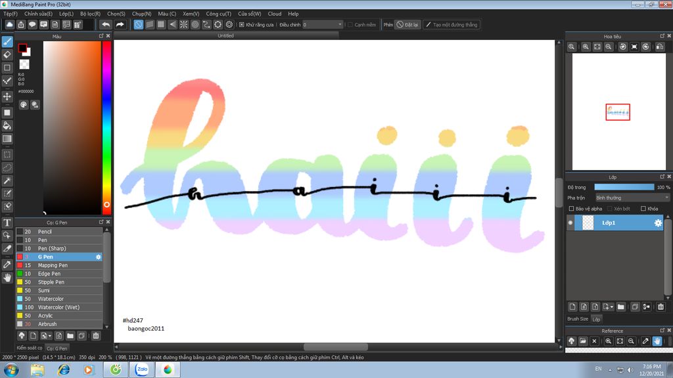Switch to the Brush Size tab

click(x=578, y=319)
